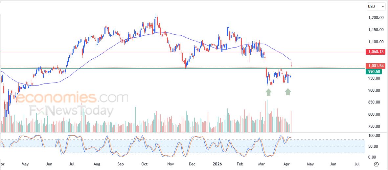Click the economies.com watermark logo
The height and width of the screenshot is (170, 388).
tap(72, 98)
